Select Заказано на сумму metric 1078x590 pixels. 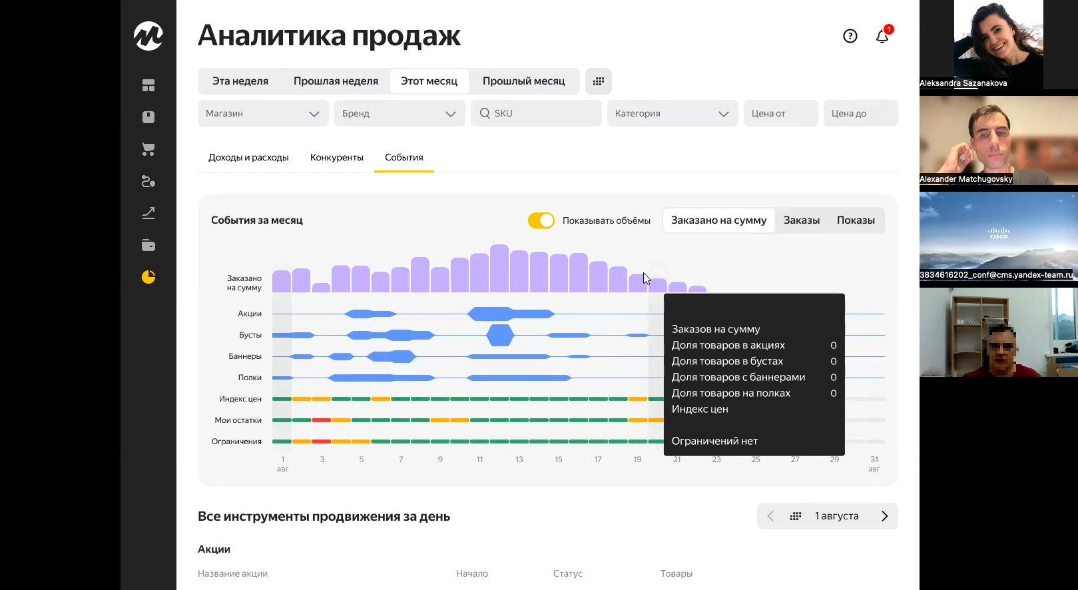pyautogui.click(x=719, y=220)
